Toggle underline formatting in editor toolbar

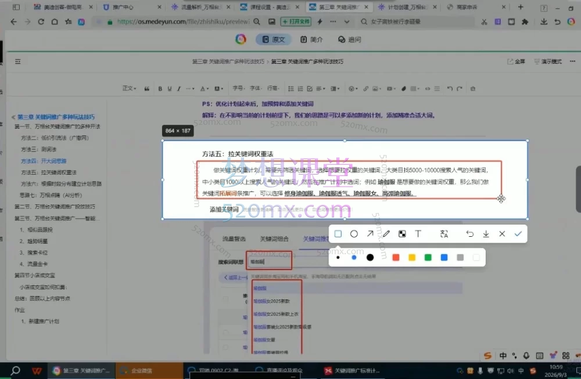click(169, 89)
